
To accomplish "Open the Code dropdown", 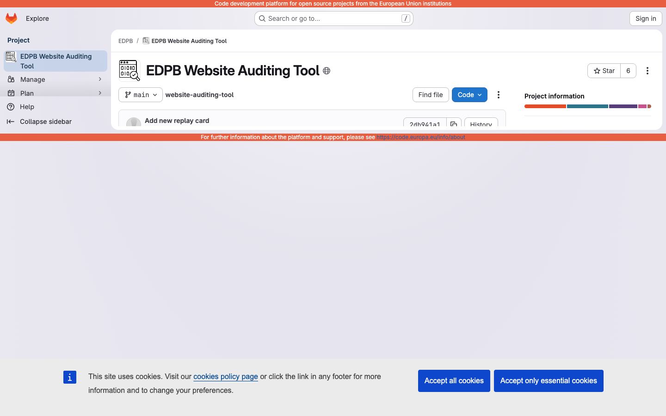I will pos(469,95).
